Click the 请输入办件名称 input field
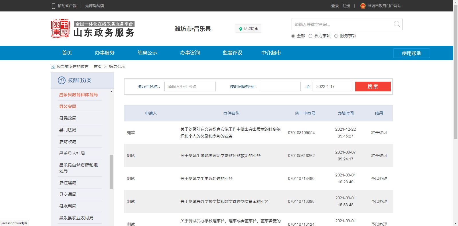 189,87
